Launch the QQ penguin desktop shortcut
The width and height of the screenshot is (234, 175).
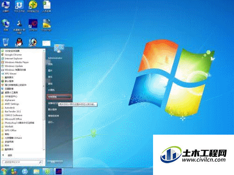click(19, 42)
